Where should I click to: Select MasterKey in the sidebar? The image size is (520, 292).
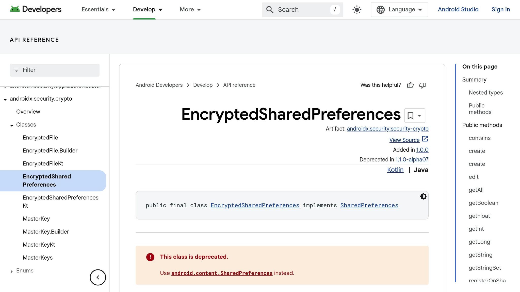pos(36,219)
